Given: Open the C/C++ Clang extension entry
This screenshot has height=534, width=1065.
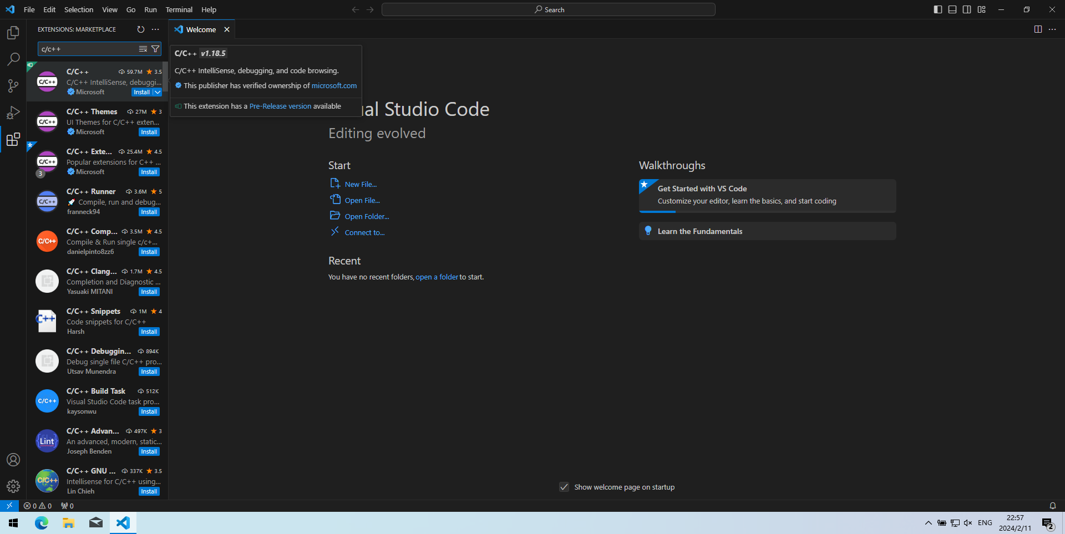Looking at the screenshot, I should point(97,281).
